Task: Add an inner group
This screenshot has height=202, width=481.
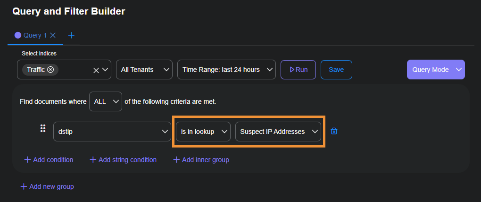Action: [x=201, y=160]
